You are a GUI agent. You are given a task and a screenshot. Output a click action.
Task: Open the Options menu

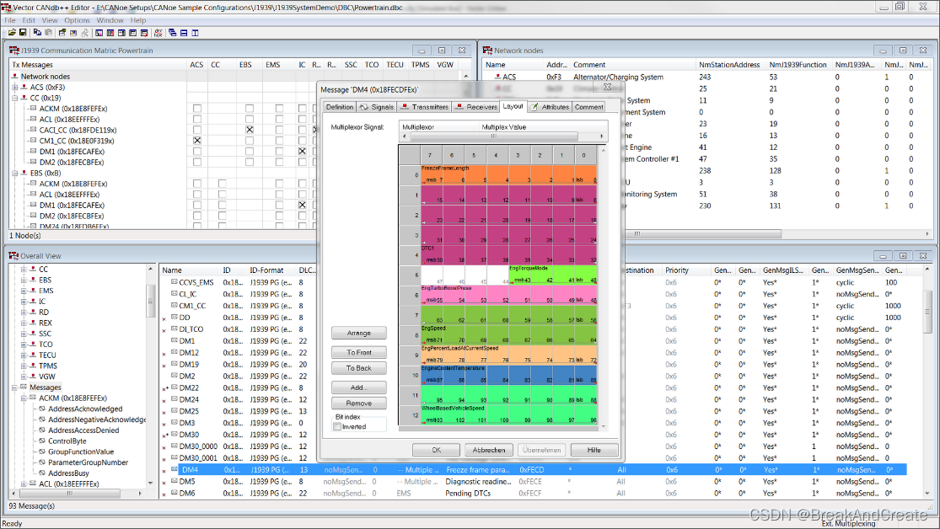point(77,20)
